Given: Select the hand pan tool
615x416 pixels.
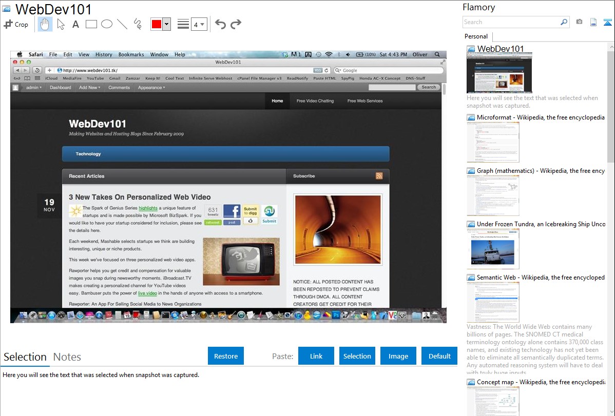Looking at the screenshot, I should [45, 24].
